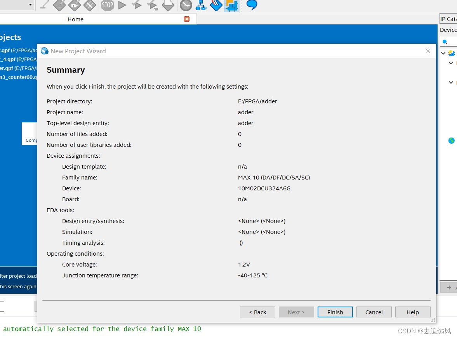Click the Start Analysis & Synthesis icon

tap(137, 5)
